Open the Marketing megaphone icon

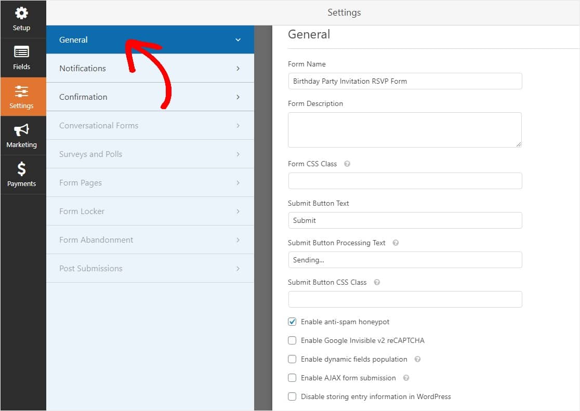click(x=21, y=130)
